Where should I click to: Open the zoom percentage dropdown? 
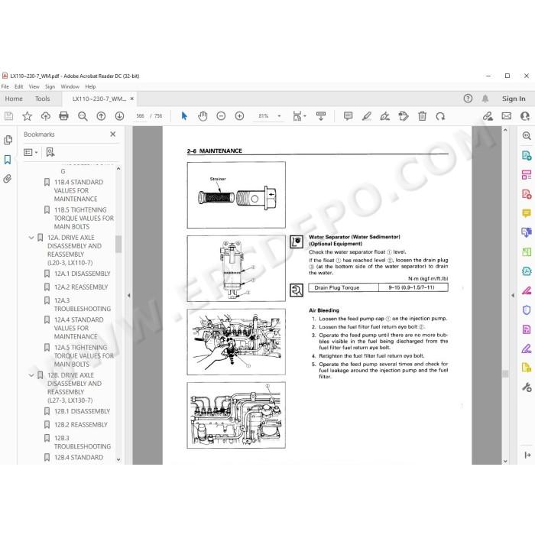tap(279, 116)
